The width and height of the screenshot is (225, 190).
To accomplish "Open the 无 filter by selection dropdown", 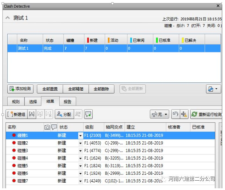I will pos(159,114).
